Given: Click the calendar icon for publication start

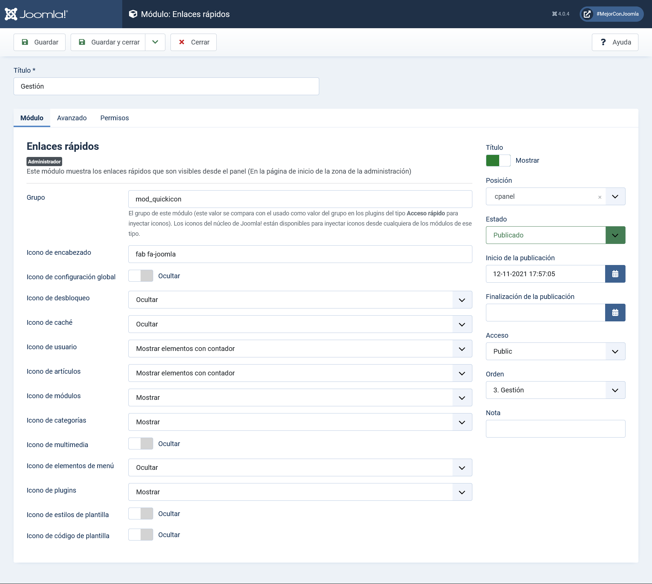Looking at the screenshot, I should [x=615, y=274].
